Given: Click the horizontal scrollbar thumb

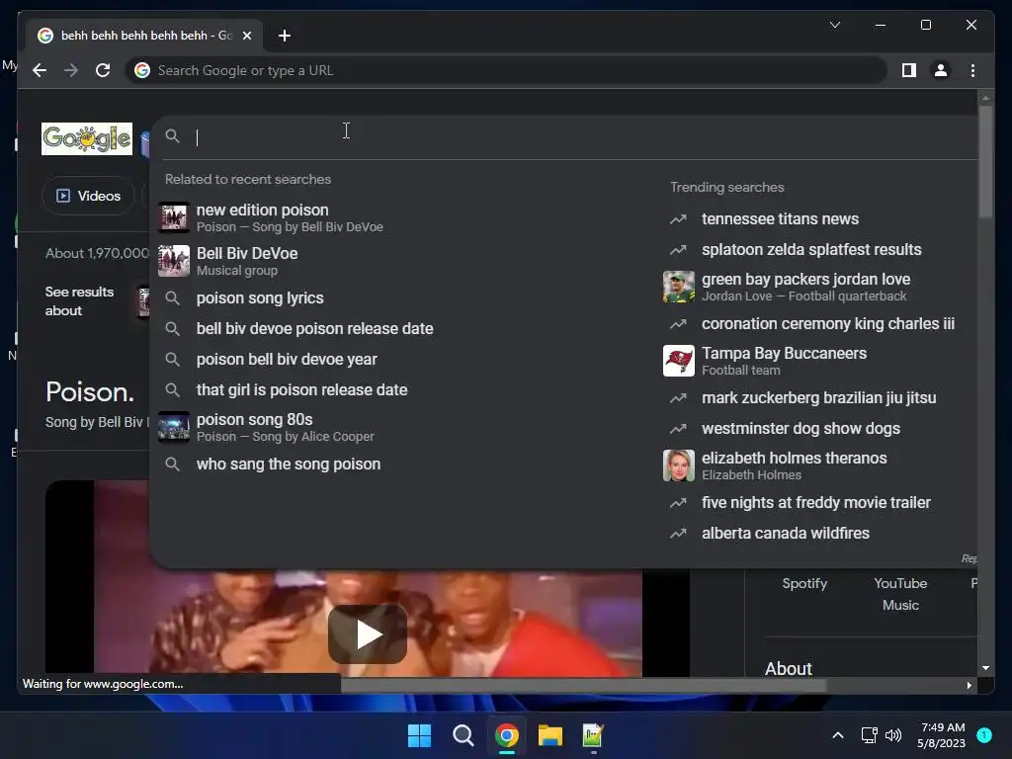Looking at the screenshot, I should [x=583, y=686].
